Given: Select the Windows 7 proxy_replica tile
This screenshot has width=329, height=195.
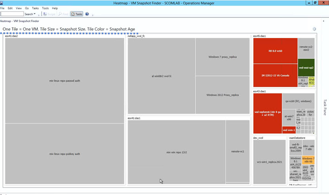Looking at the screenshot, I should [x=223, y=57].
